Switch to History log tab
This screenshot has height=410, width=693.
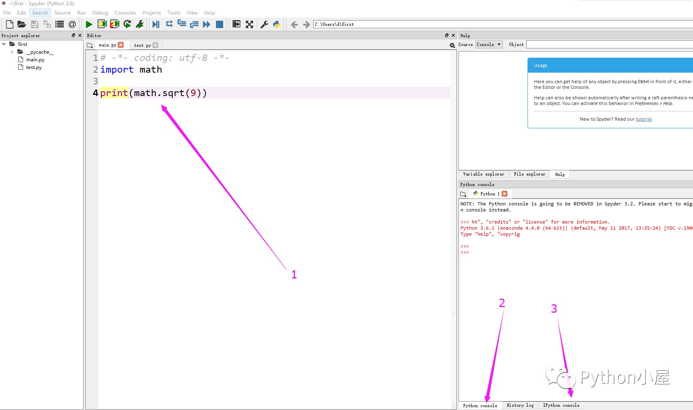coord(520,405)
